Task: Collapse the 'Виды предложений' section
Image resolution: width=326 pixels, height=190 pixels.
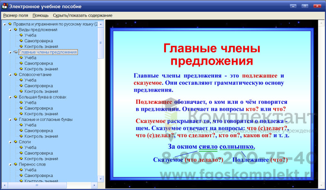Action: click(x=10, y=30)
